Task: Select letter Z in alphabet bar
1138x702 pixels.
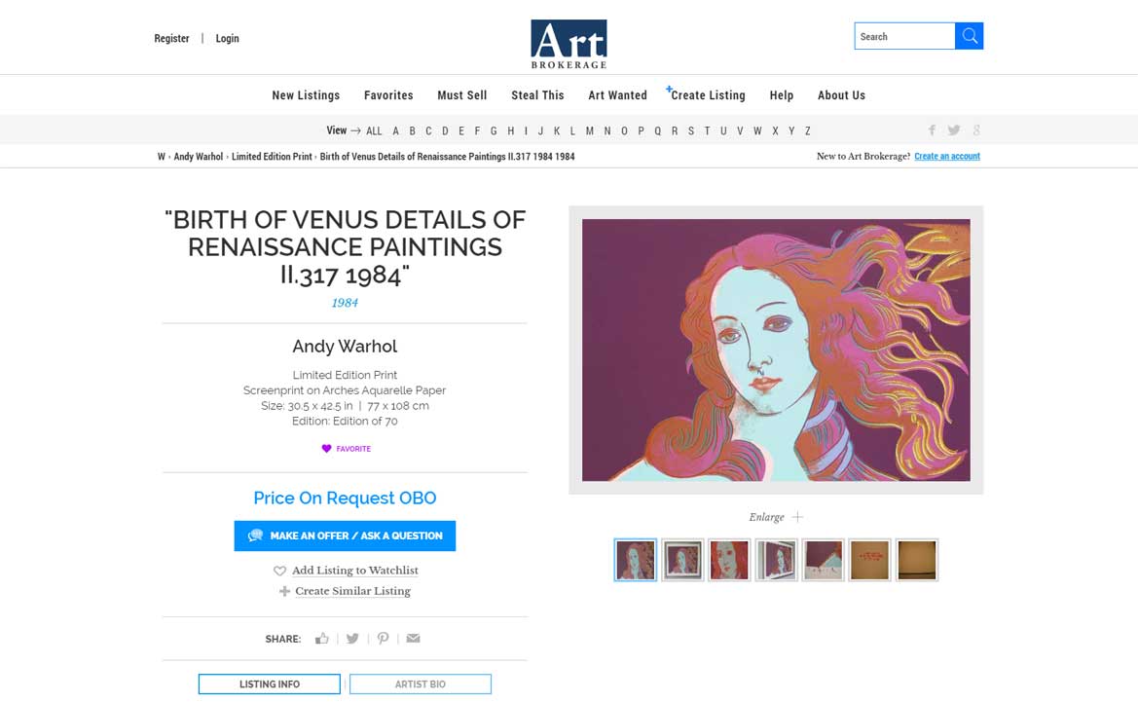Action: coord(807,130)
